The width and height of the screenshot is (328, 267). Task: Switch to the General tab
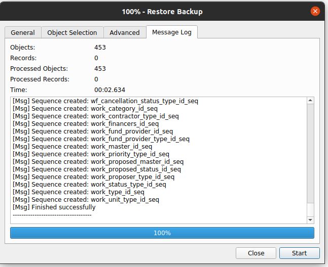point(23,32)
